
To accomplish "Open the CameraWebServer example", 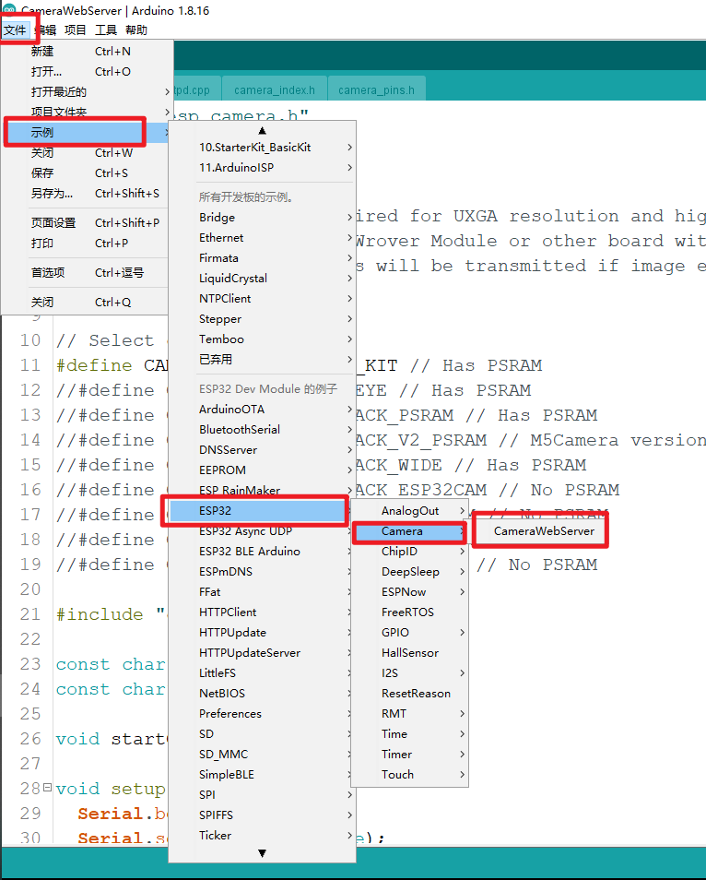I will [541, 531].
